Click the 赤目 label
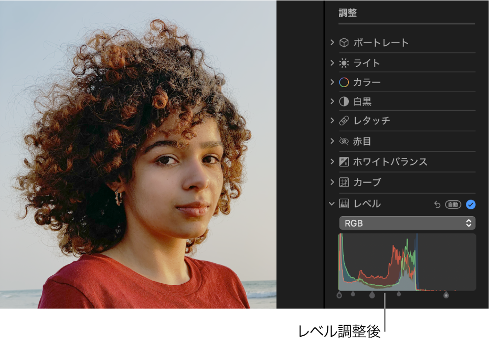This screenshot has height=342, width=490. [x=362, y=141]
